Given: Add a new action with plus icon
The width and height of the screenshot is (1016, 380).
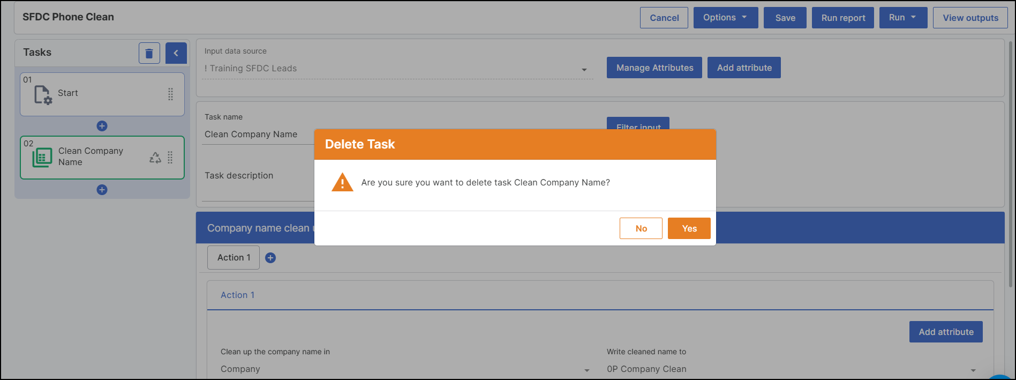Looking at the screenshot, I should (x=271, y=258).
